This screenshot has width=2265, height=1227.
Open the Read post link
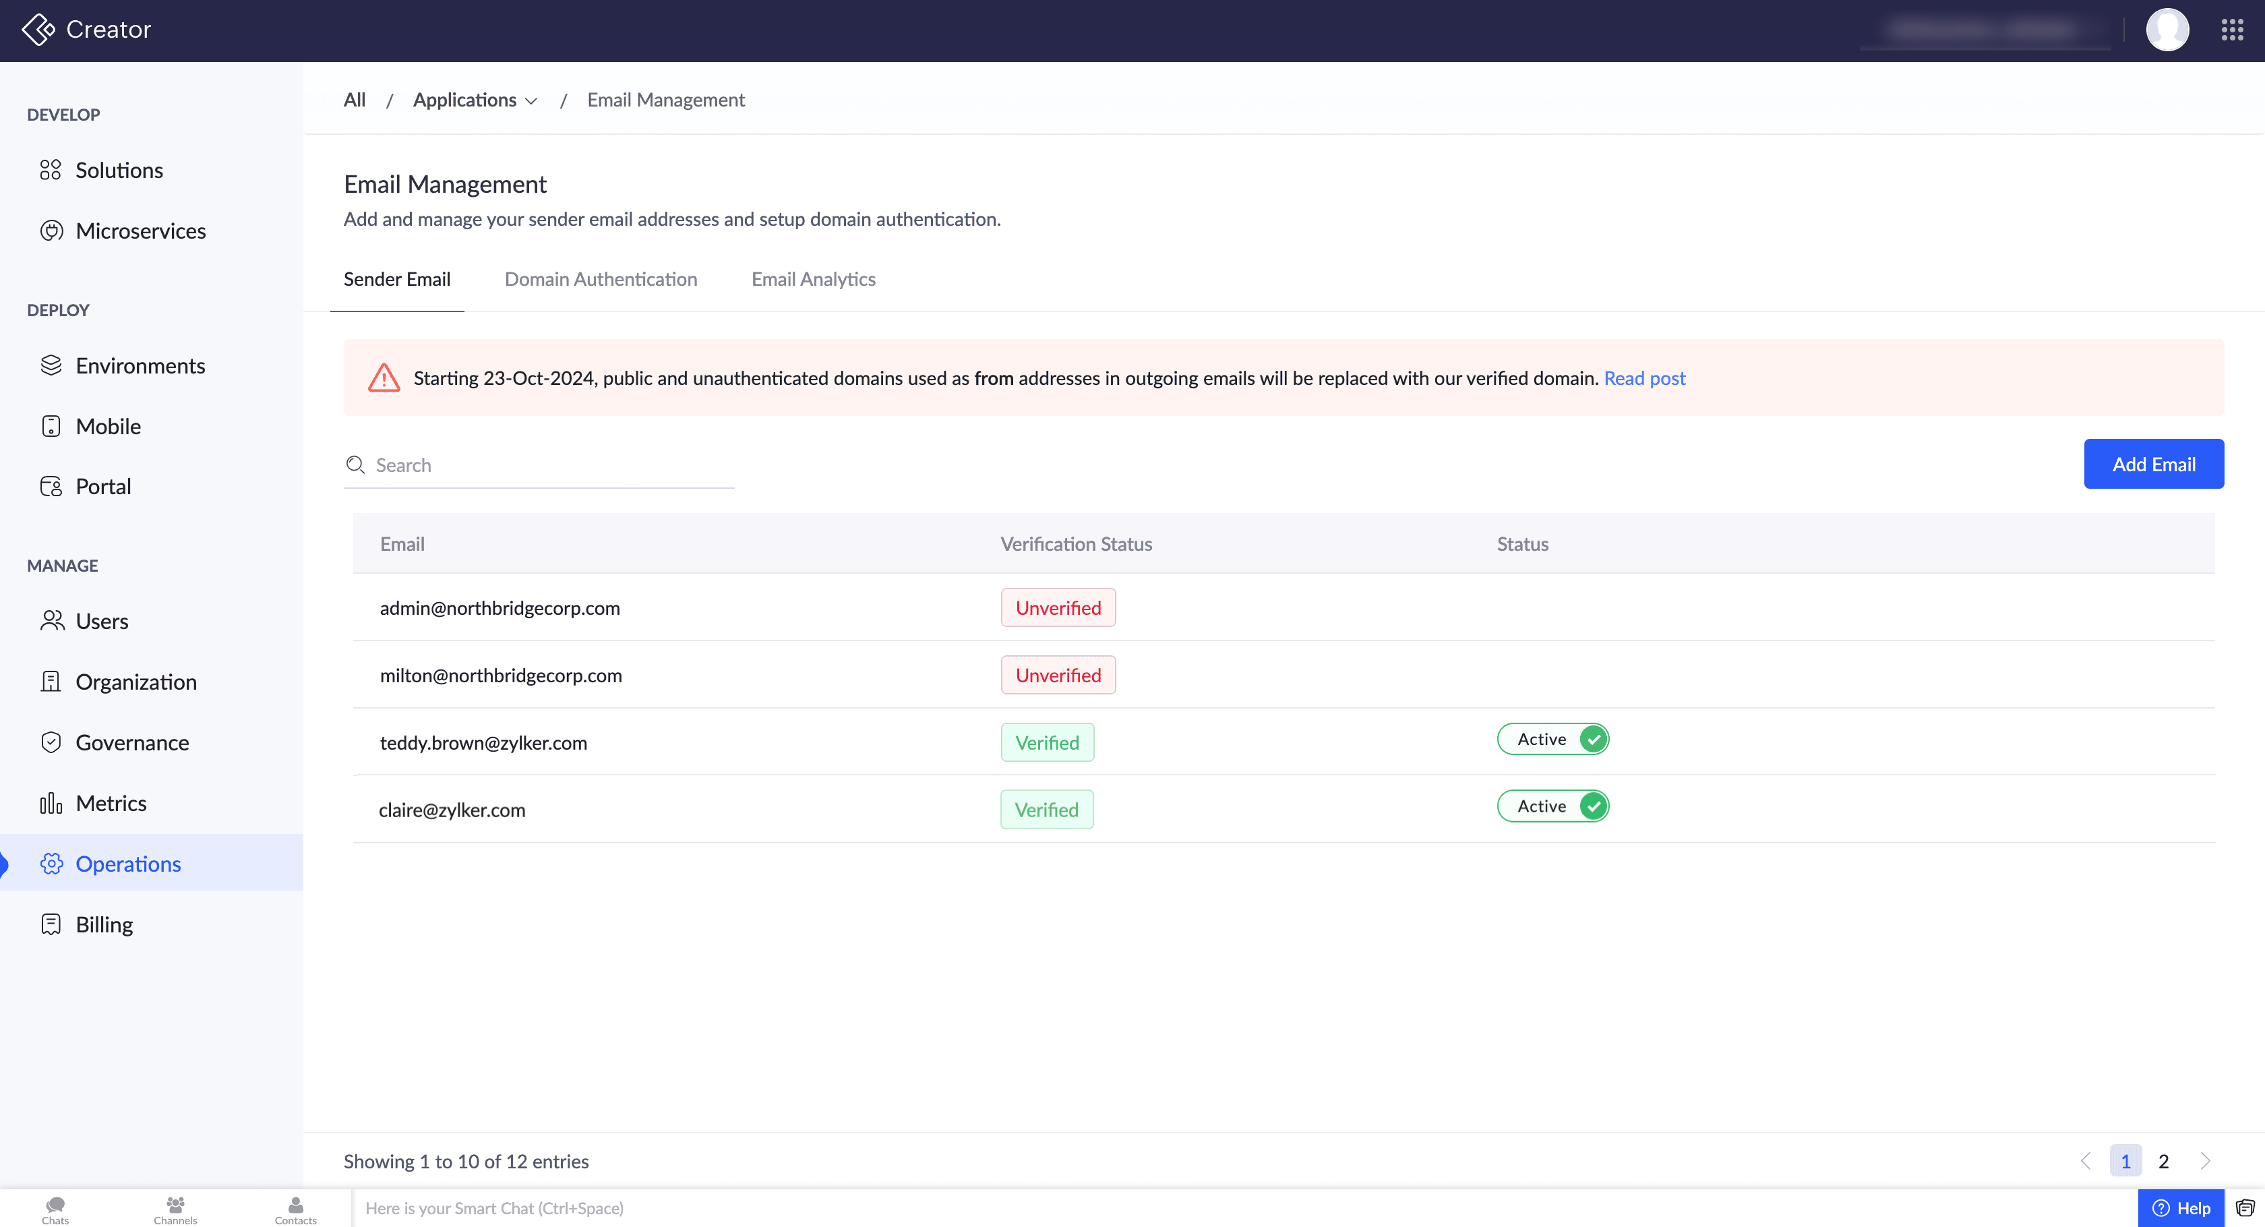[x=1644, y=378]
